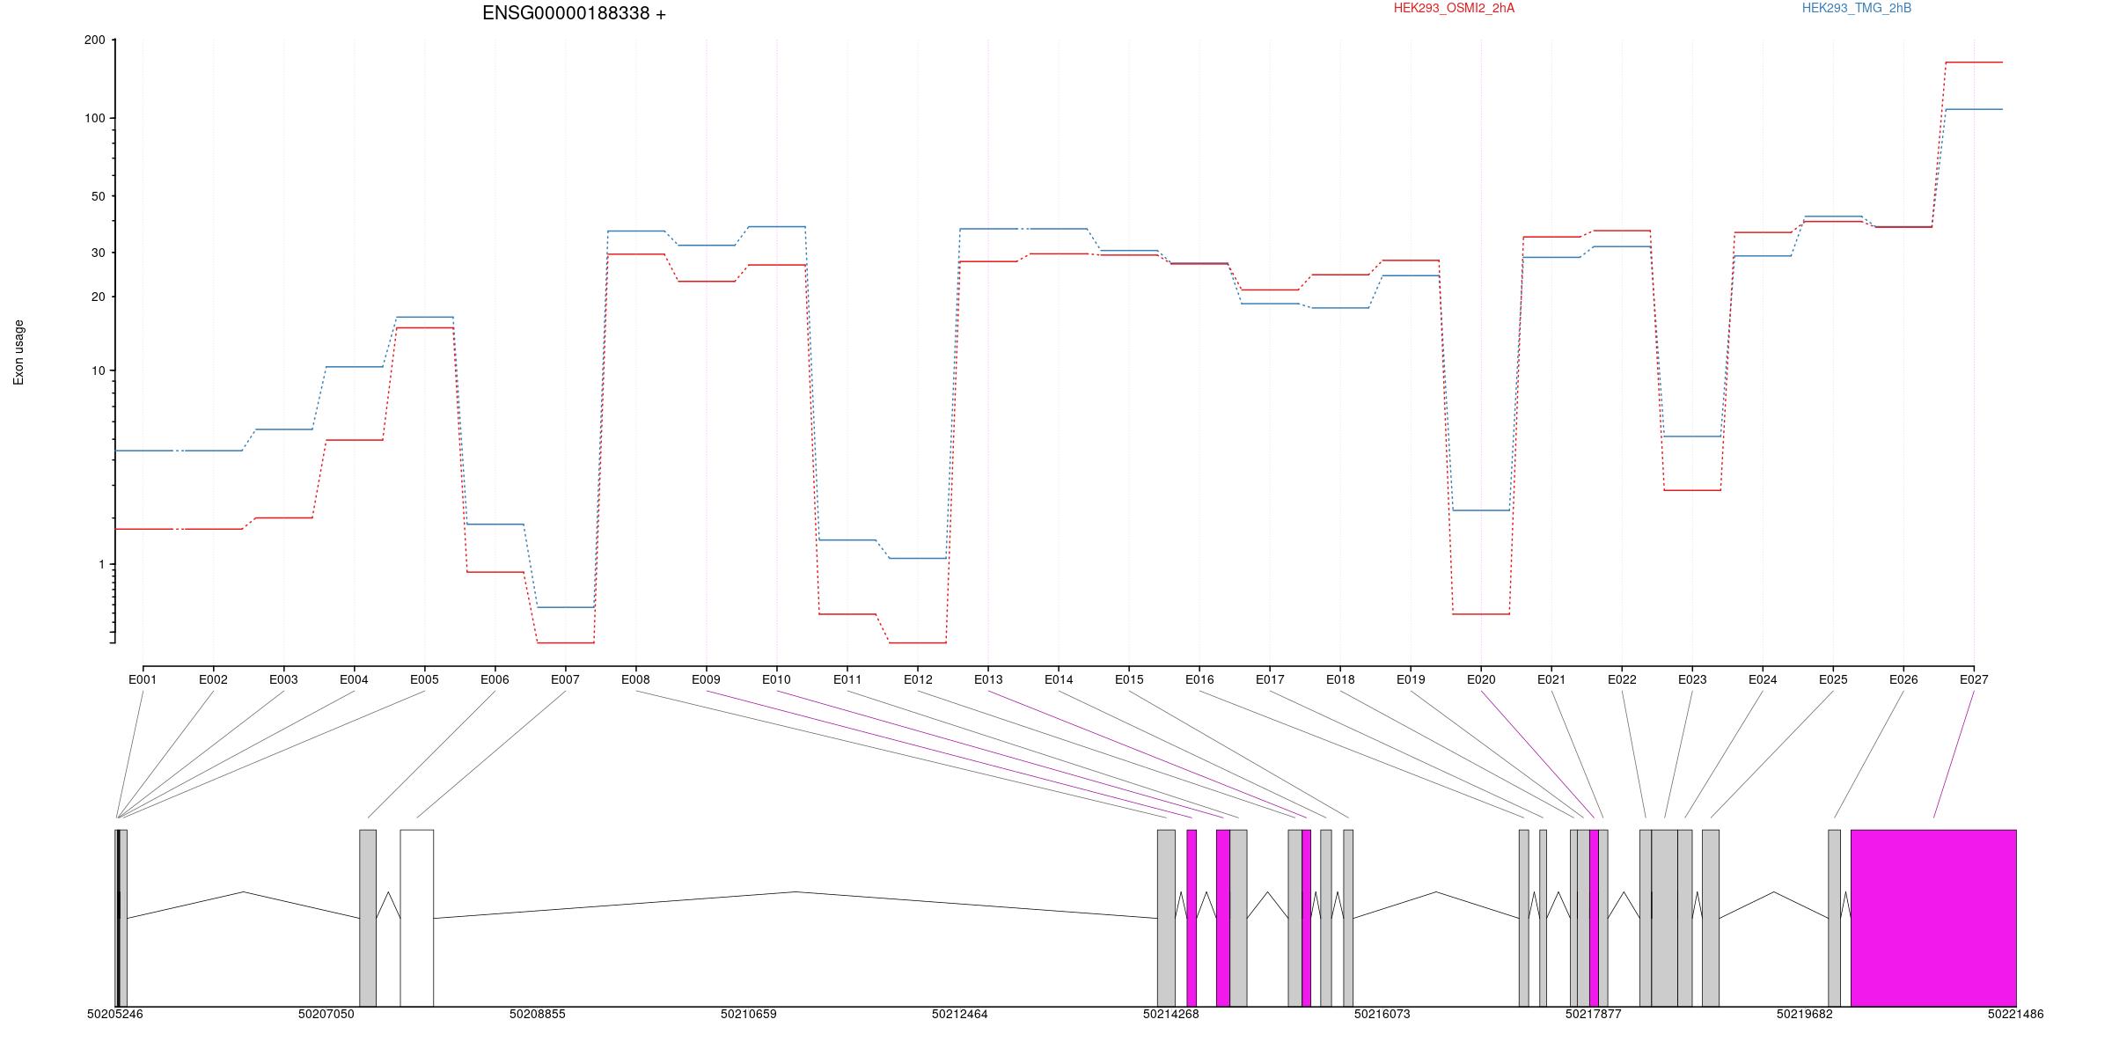Click exon label E007
Screen dimensions: 2112x1056
tap(565, 679)
